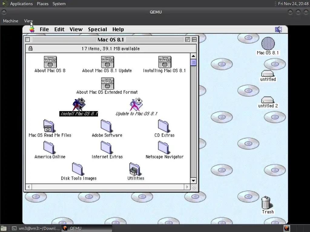Select the About Mac OS 8.1 Update document
310x232 pixels.
coord(107,62)
